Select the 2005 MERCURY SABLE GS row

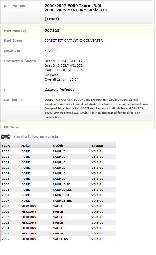[58, 239]
